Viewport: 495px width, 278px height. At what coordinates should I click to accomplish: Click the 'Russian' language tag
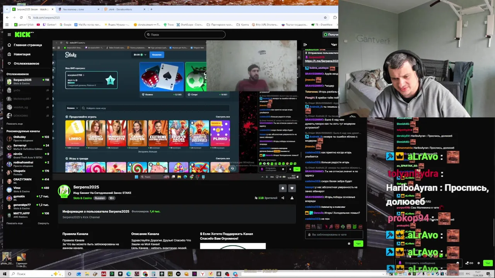pyautogui.click(x=100, y=198)
